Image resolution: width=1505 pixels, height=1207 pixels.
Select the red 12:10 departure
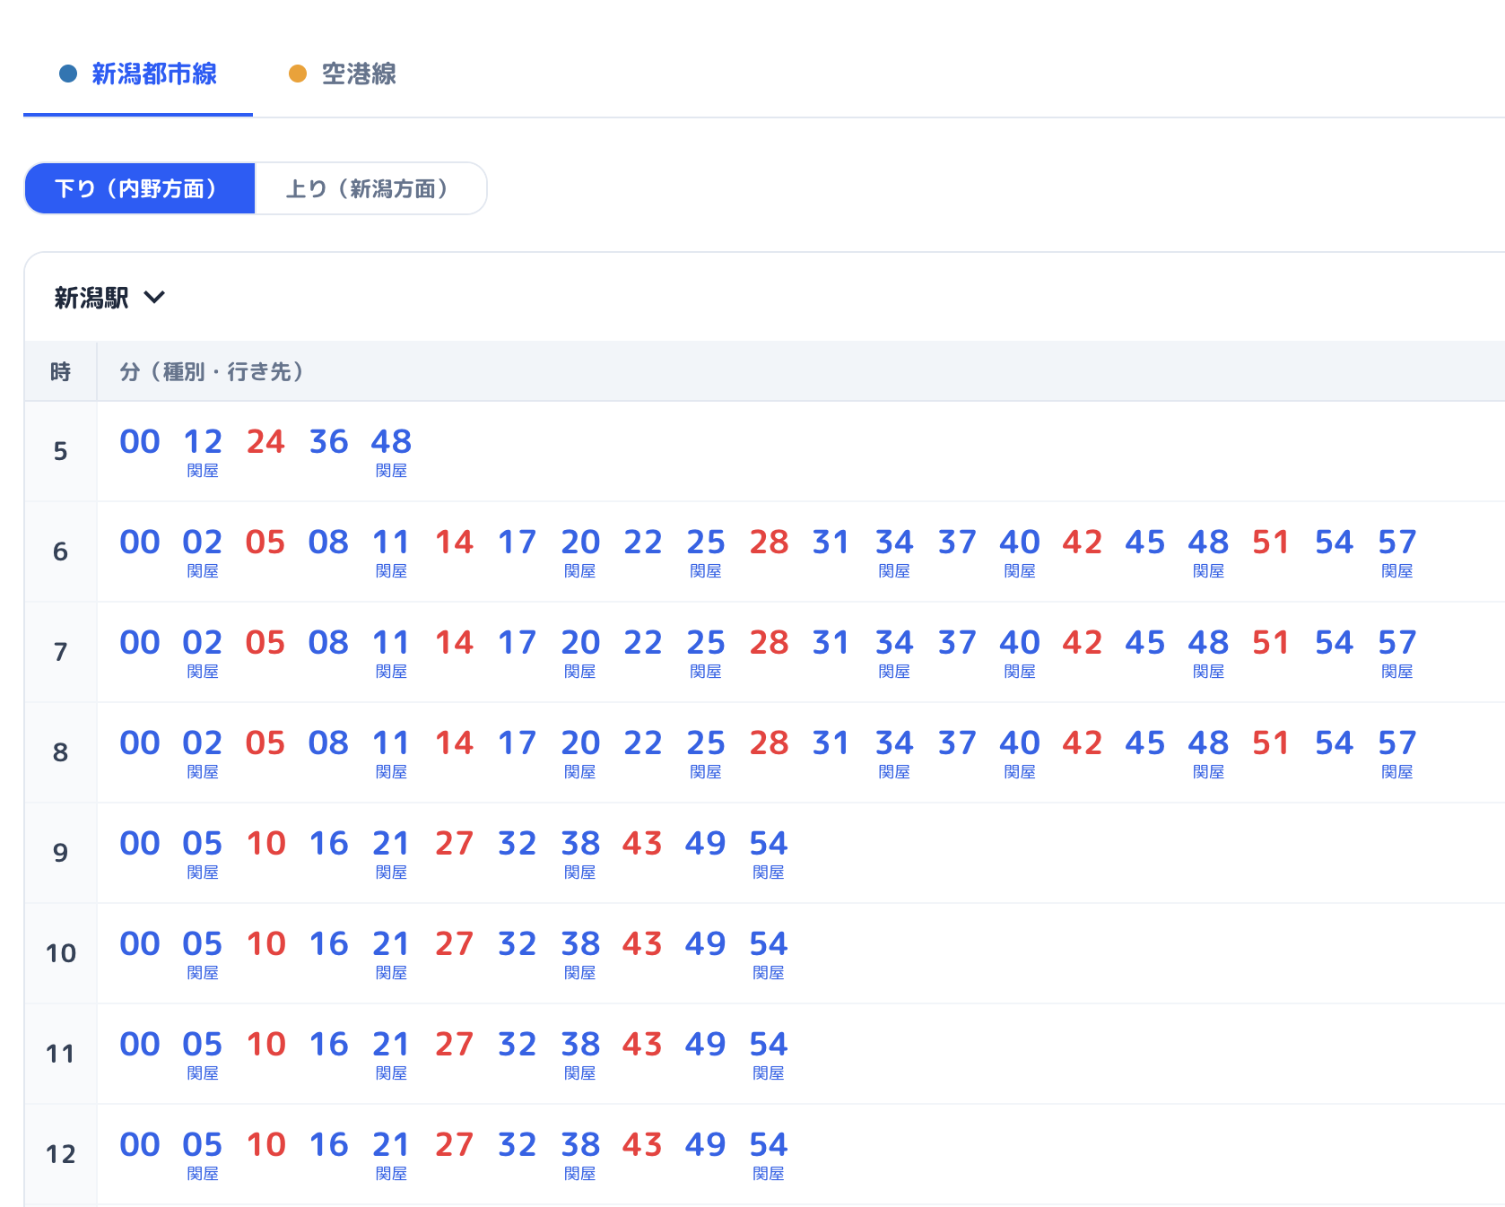(x=265, y=1144)
